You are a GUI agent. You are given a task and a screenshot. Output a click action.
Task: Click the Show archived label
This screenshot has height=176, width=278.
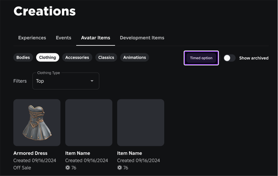[x=254, y=58]
